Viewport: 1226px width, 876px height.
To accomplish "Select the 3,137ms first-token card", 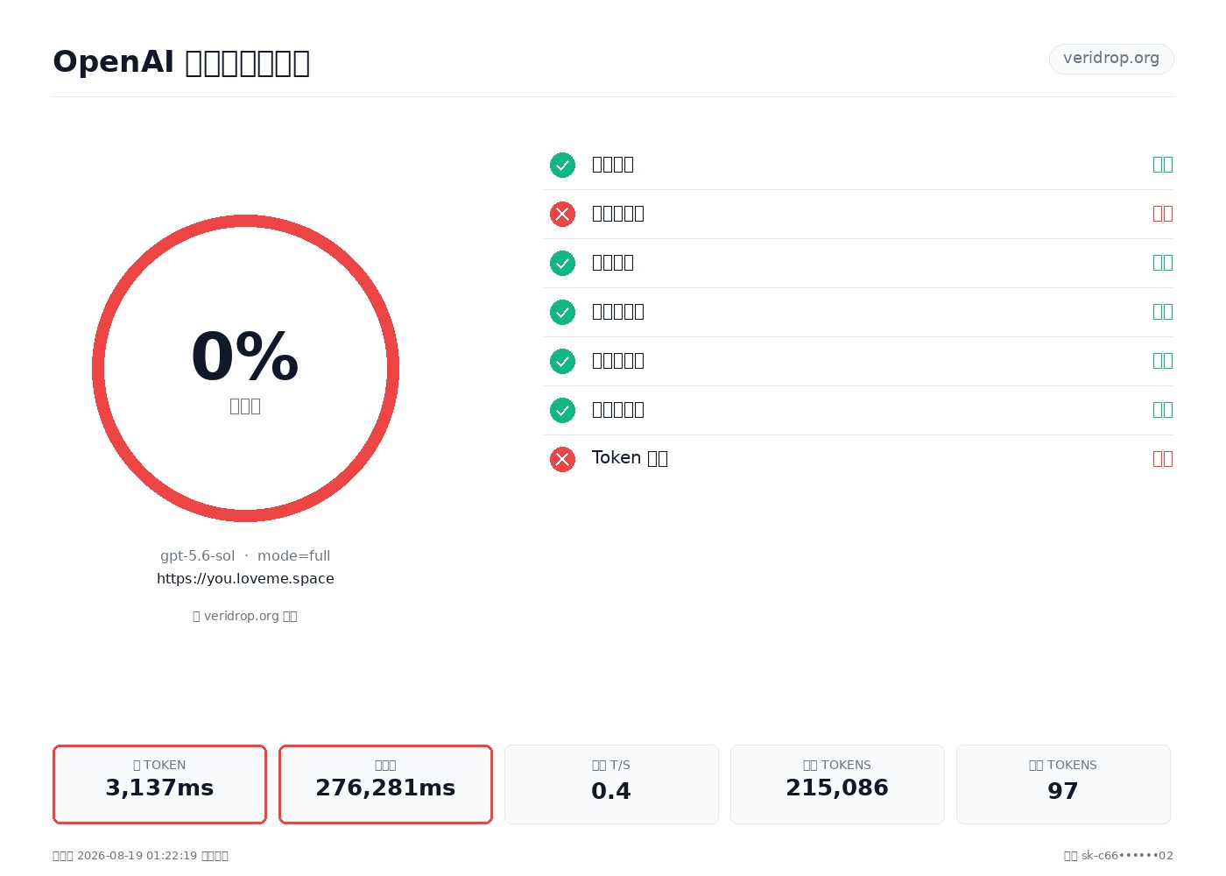I will (x=159, y=784).
